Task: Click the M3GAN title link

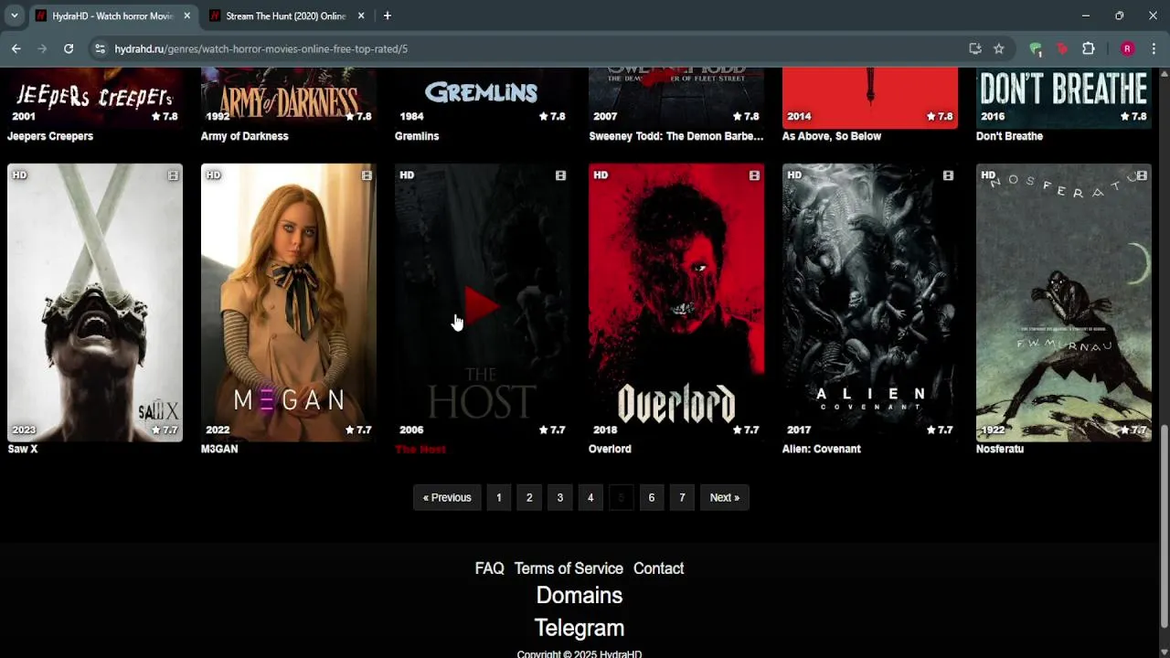Action: 219,449
